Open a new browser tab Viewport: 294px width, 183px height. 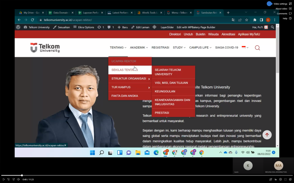click(228, 13)
